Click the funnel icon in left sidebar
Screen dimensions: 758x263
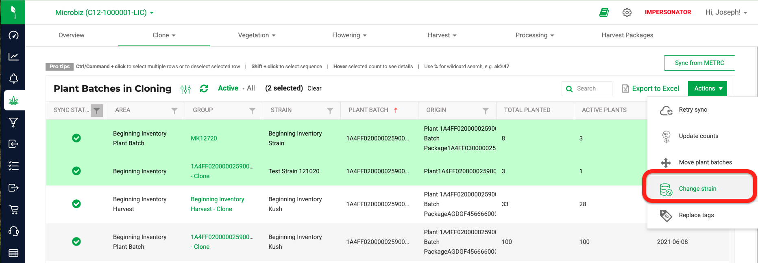click(x=13, y=122)
